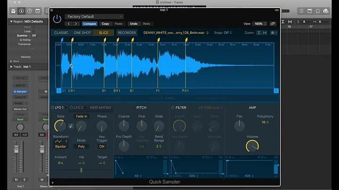The height and width of the screenshot is (190, 339).
Task: Open the waveform gear action menu
Action: (274, 32)
